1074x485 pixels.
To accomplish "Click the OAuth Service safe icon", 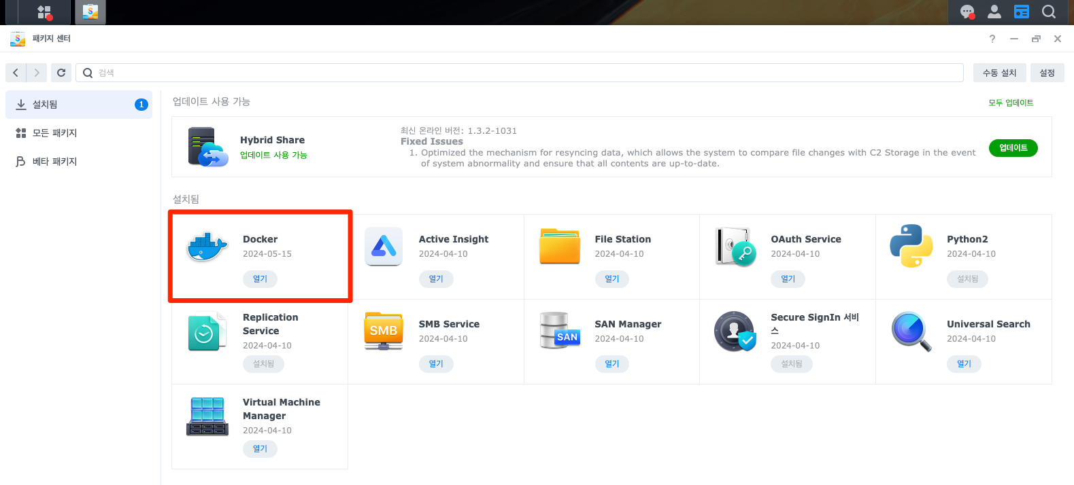I will pyautogui.click(x=736, y=246).
